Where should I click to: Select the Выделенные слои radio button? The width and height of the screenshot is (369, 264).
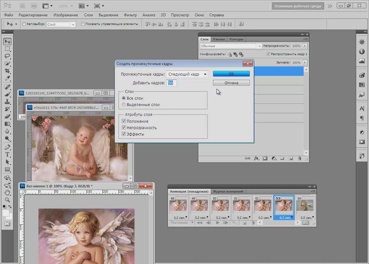[x=124, y=105]
